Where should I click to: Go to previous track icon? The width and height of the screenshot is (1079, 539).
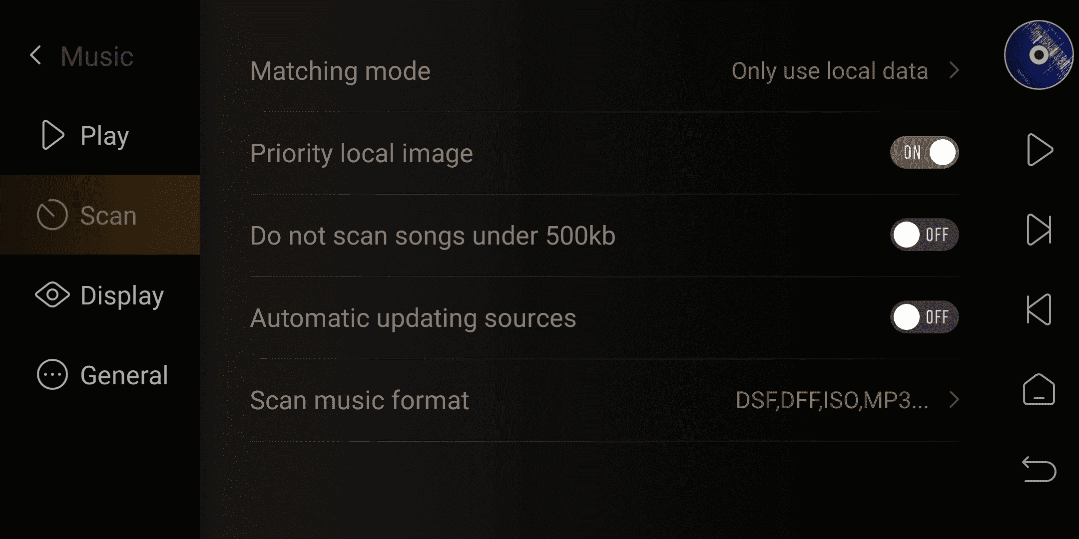1039,309
